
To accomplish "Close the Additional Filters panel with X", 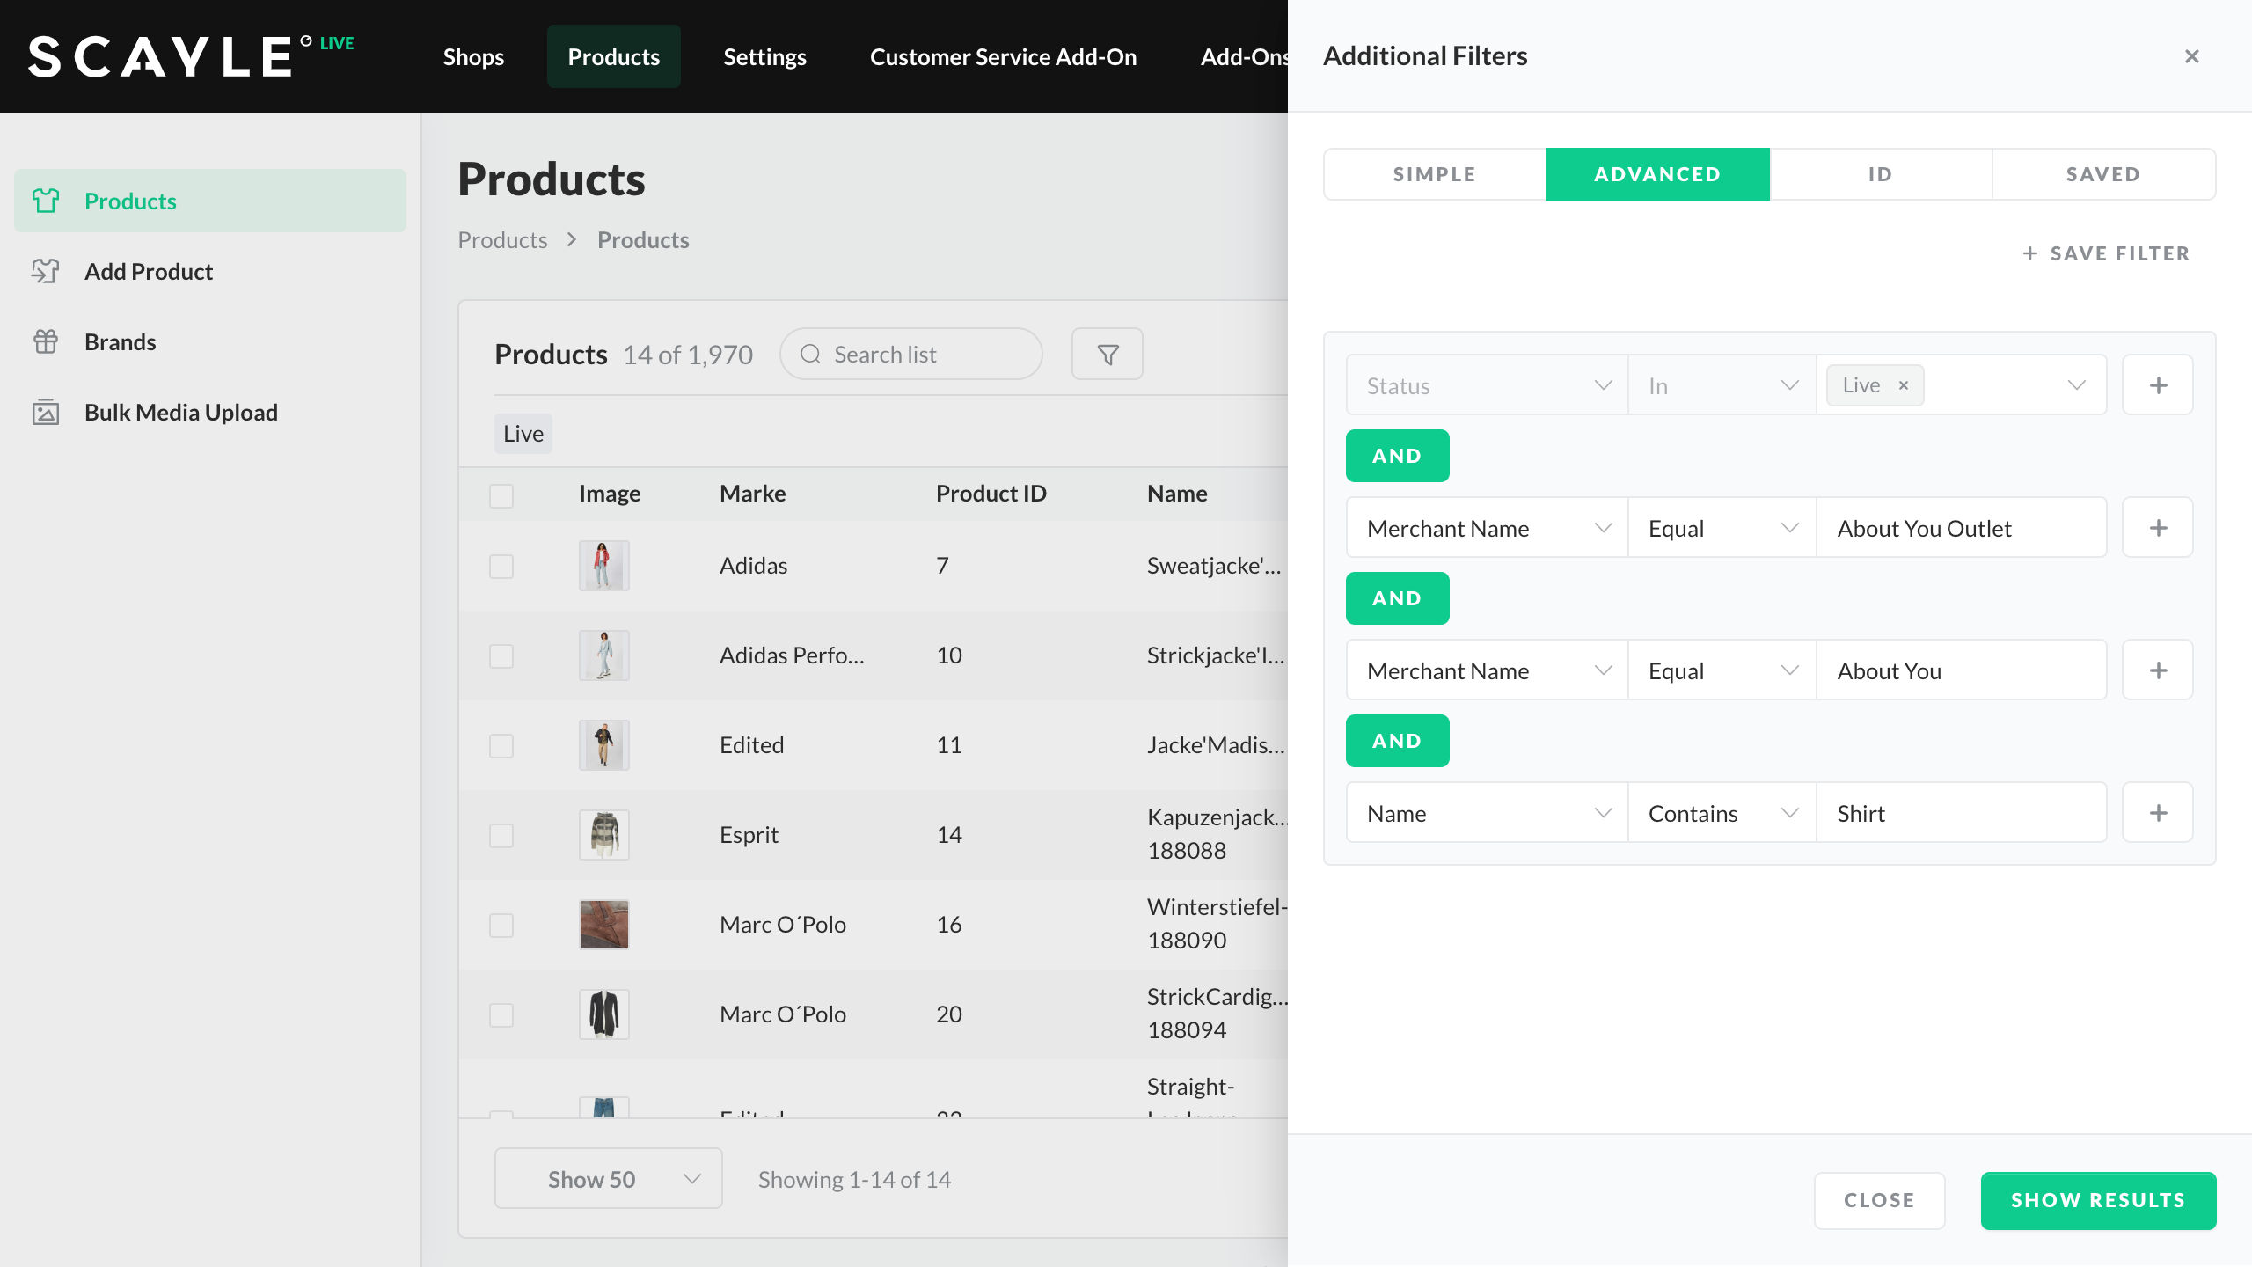I will [2191, 56].
